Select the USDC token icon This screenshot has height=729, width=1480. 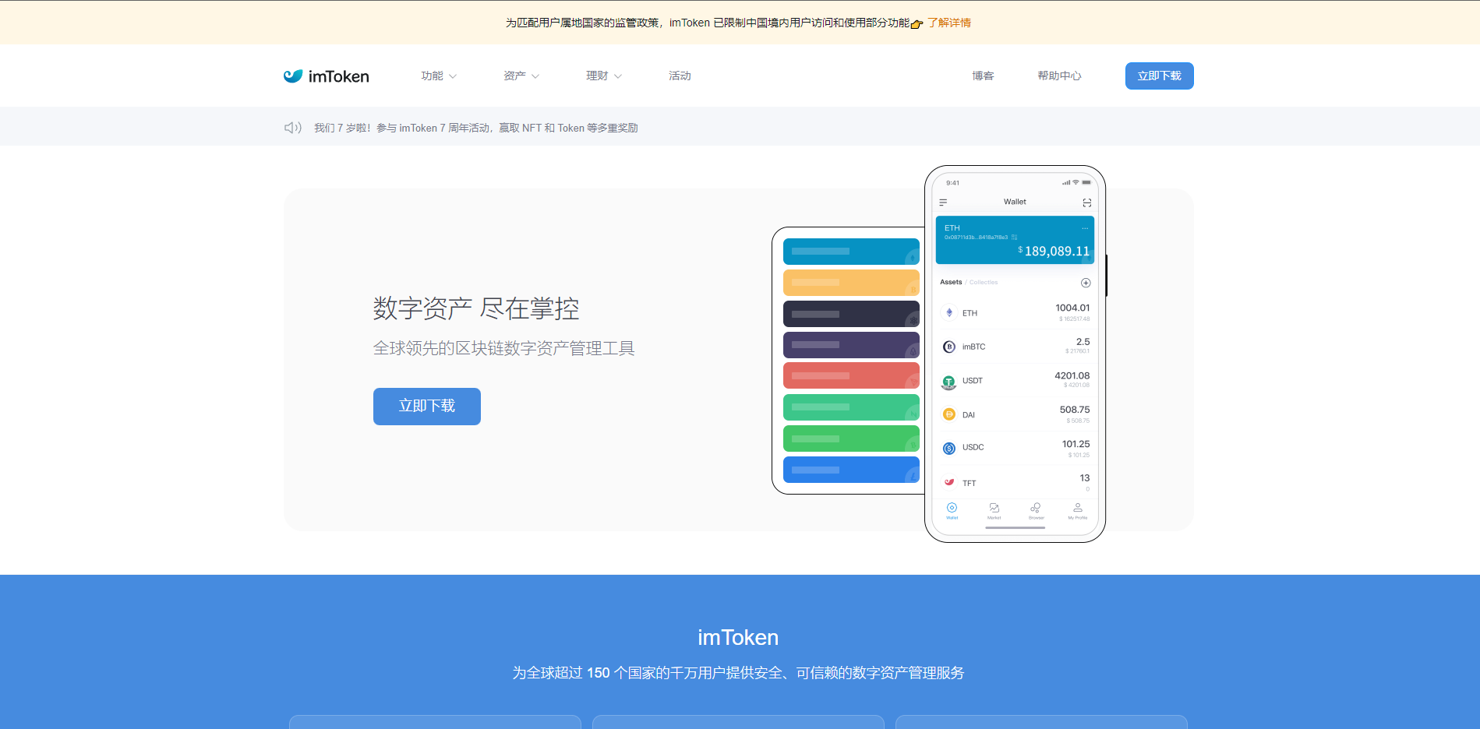pos(948,448)
